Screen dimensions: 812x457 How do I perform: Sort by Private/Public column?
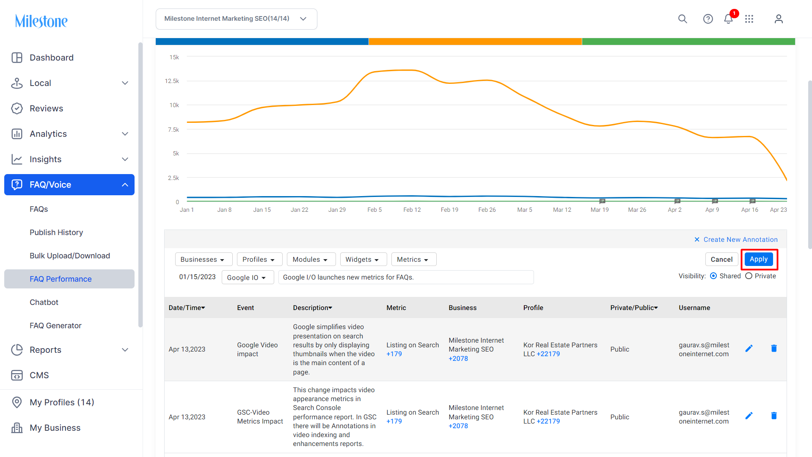click(x=634, y=308)
